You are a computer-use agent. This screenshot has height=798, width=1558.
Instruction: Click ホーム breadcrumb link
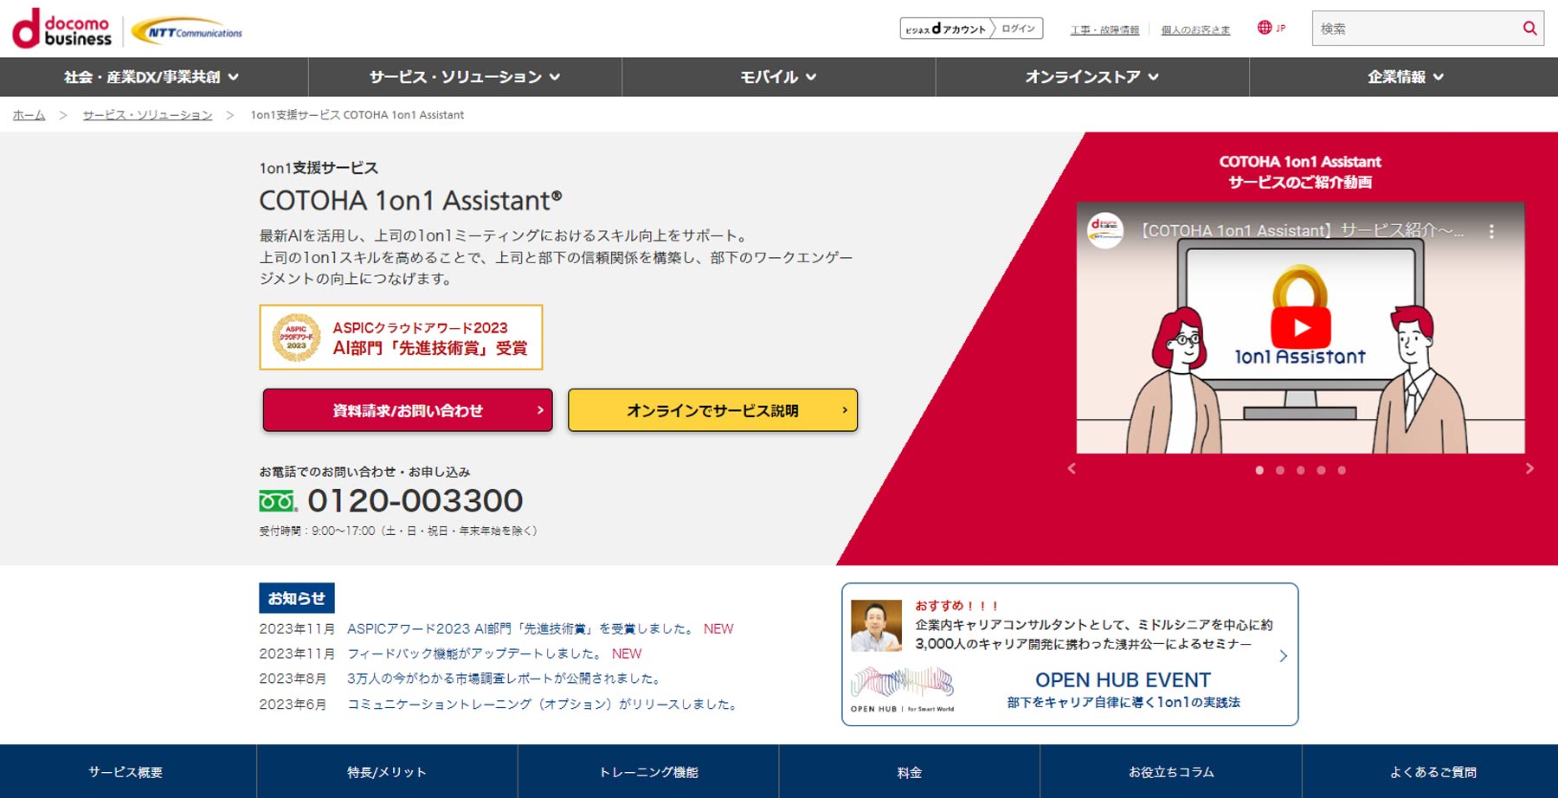(29, 114)
